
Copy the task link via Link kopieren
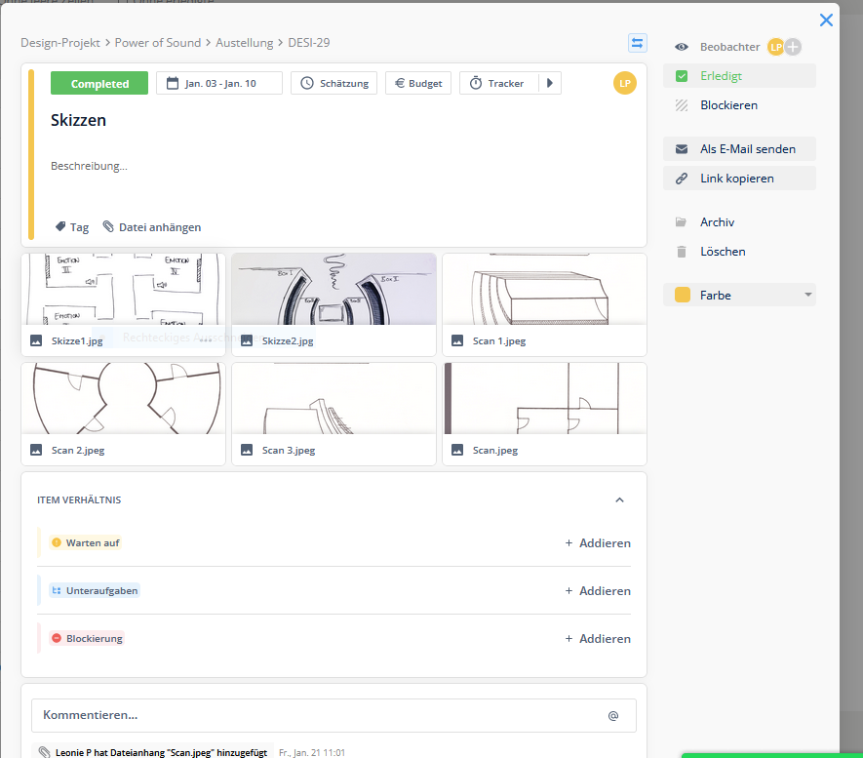[x=682, y=179]
